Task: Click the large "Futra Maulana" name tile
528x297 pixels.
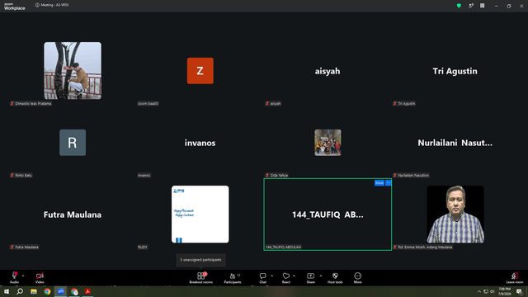Action: coord(73,214)
